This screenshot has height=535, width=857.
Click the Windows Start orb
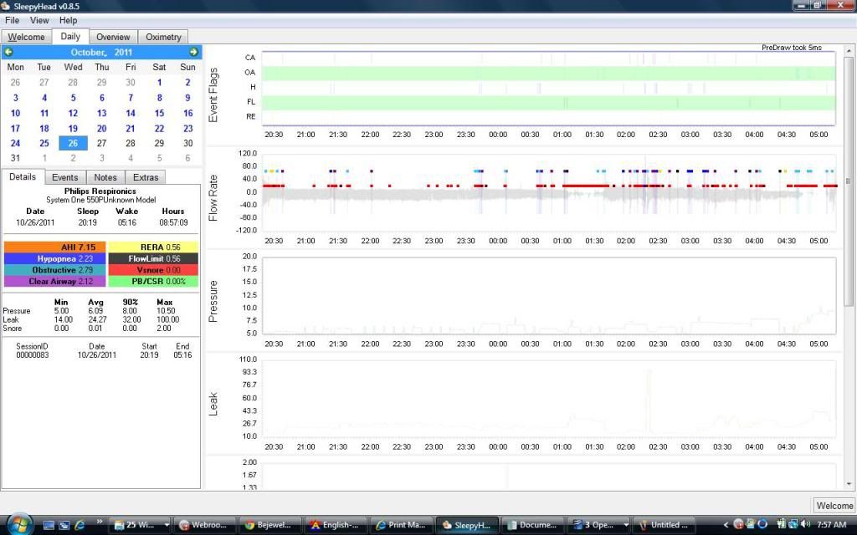click(18, 524)
